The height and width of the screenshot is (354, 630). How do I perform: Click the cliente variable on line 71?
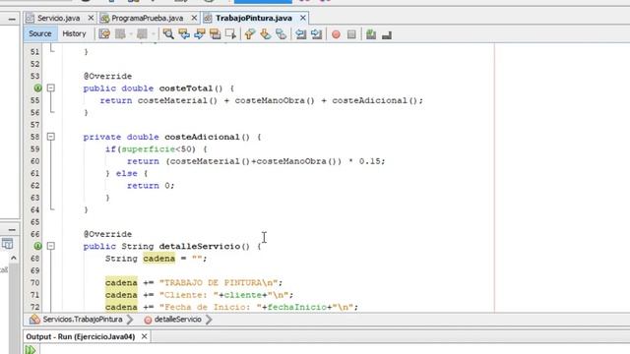(243, 295)
